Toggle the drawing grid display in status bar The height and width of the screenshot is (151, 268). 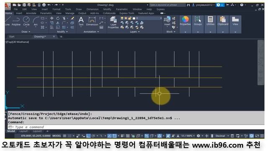coord(64,136)
